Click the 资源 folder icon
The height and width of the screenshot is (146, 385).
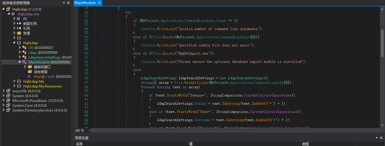pos(19,33)
